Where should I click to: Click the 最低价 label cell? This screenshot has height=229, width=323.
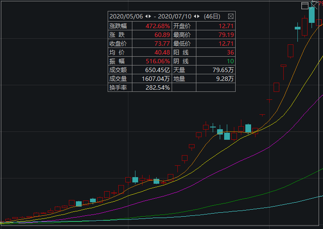click(x=184, y=44)
